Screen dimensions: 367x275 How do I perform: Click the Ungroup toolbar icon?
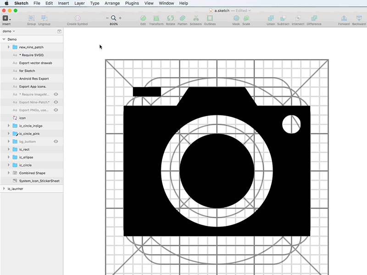coord(44,18)
